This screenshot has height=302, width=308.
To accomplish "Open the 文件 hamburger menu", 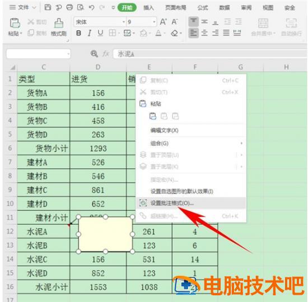I will pos(12,7).
